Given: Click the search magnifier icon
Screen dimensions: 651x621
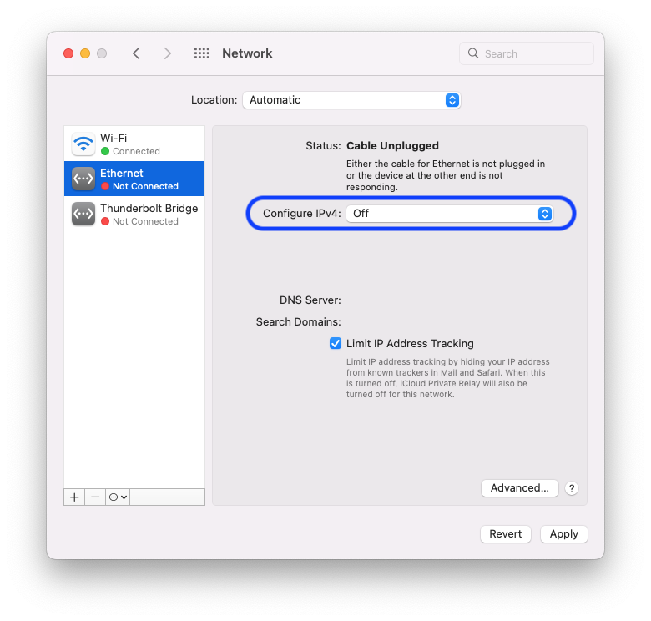Looking at the screenshot, I should coord(473,53).
